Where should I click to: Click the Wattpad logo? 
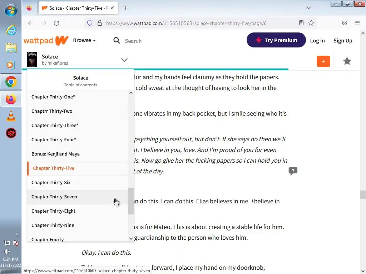46,41
